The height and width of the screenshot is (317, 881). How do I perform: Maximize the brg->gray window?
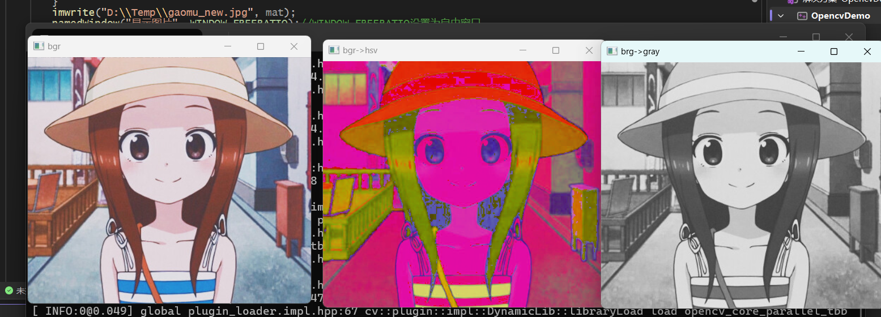click(834, 52)
